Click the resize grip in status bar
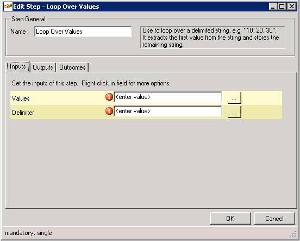The width and height of the screenshot is (300, 241). [x=293, y=234]
